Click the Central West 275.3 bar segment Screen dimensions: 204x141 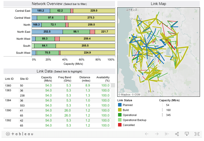click(x=91, y=18)
